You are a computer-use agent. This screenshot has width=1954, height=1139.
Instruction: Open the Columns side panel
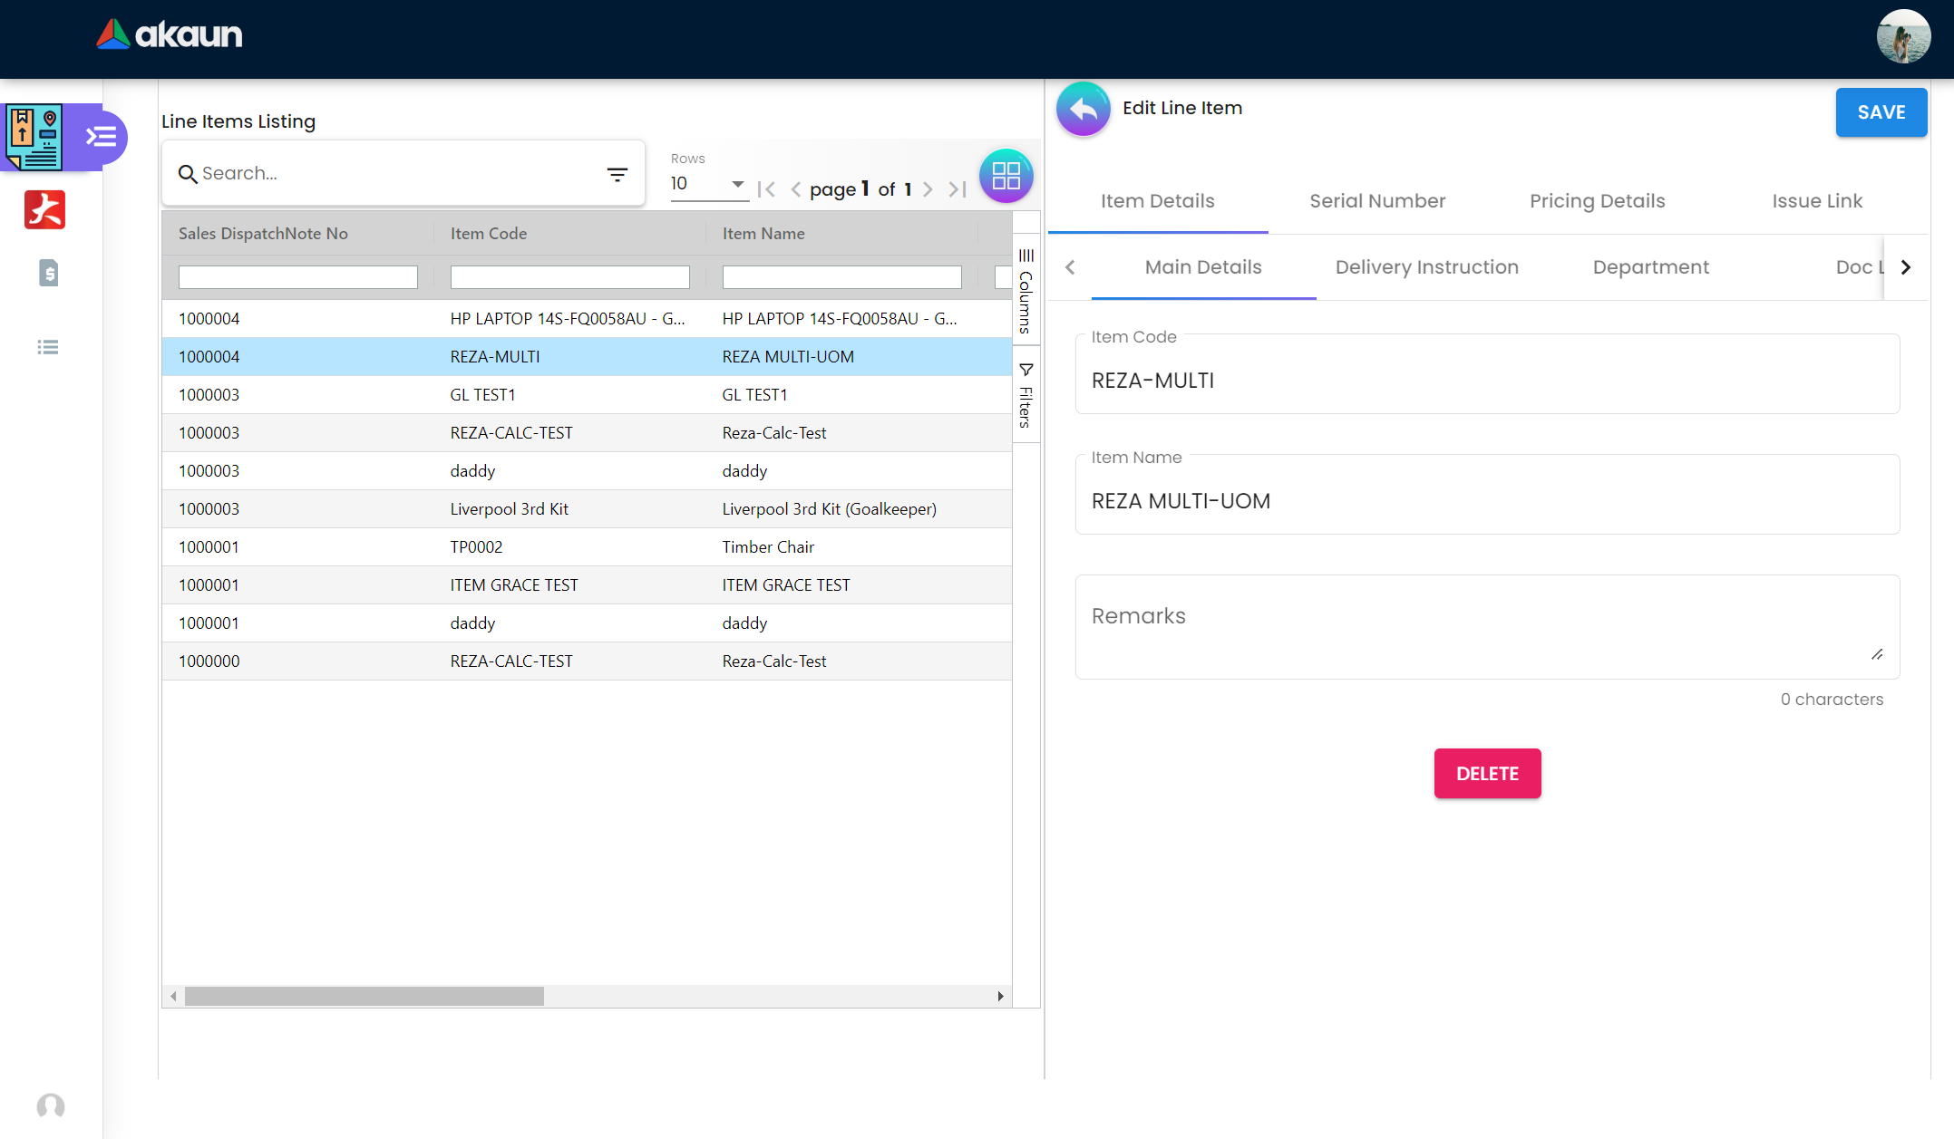[1026, 292]
